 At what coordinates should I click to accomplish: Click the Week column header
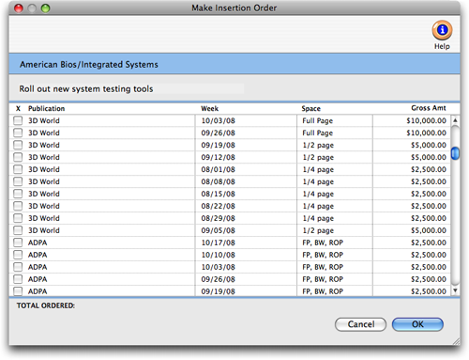[209, 108]
